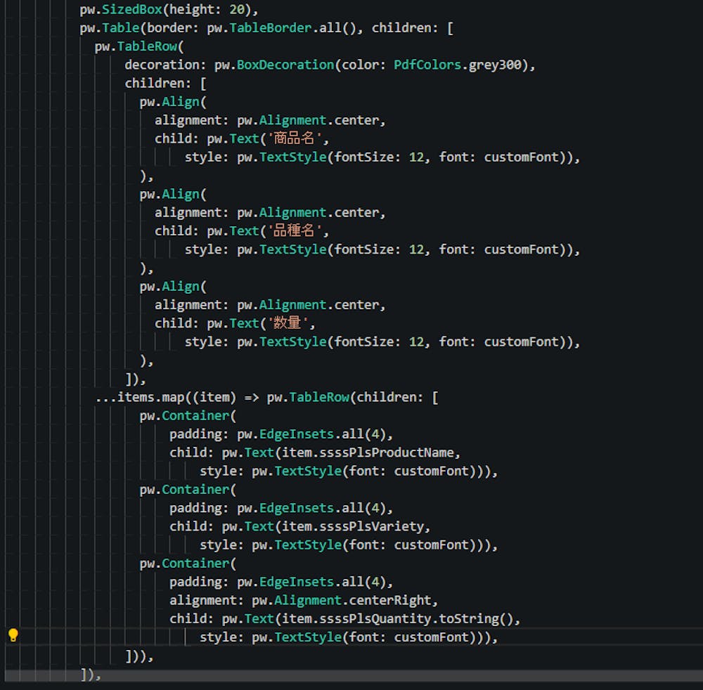Click the border parameter in pw.Table
This screenshot has height=690, width=703.
[x=165, y=28]
